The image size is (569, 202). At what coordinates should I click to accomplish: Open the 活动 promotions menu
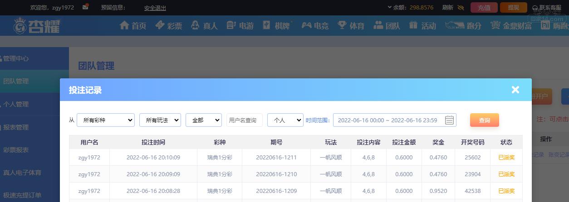pos(422,26)
